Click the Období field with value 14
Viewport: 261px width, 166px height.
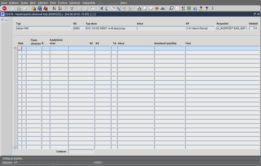tap(255, 28)
